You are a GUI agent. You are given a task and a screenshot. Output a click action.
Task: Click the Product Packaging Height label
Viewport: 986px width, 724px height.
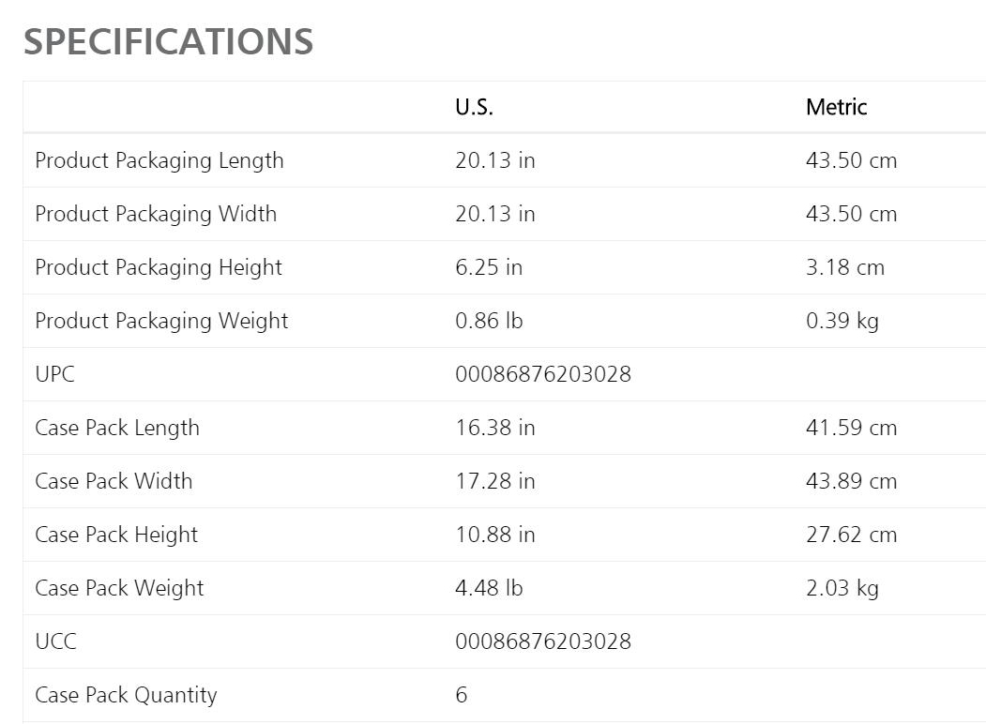pos(159,267)
